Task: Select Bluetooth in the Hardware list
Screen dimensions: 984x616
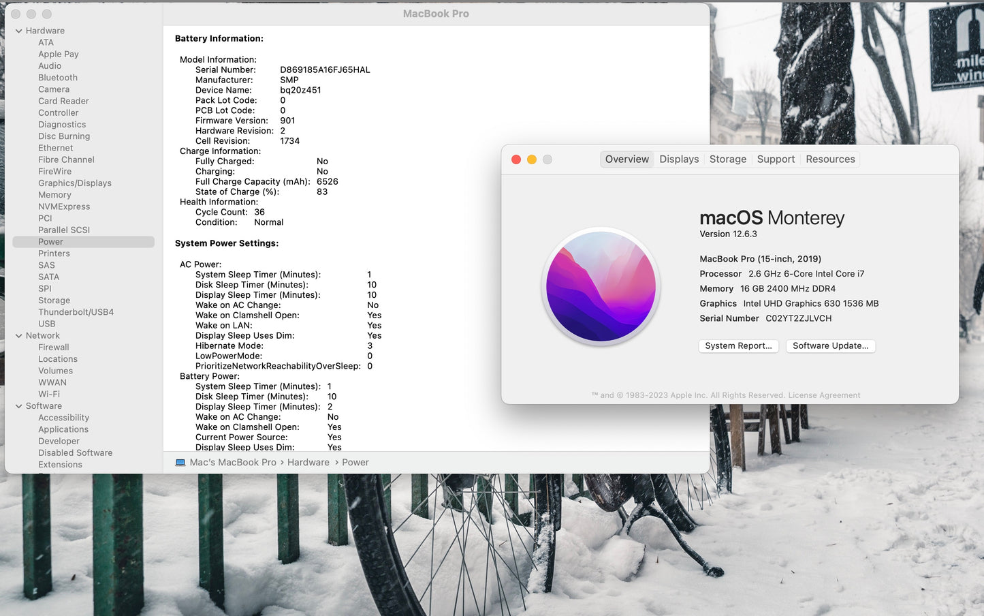Action: [x=58, y=78]
